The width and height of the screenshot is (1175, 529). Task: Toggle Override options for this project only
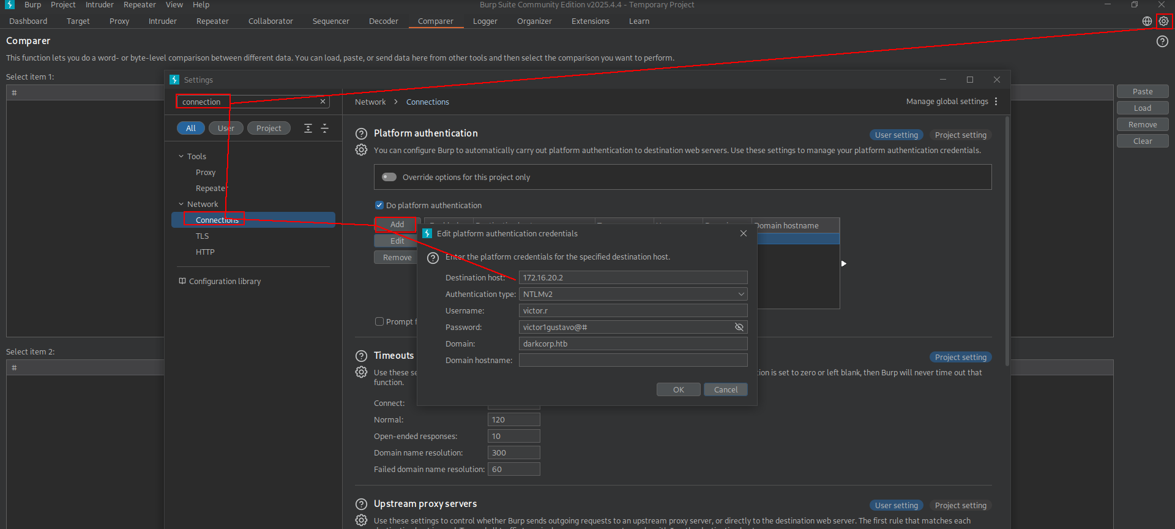coord(389,178)
